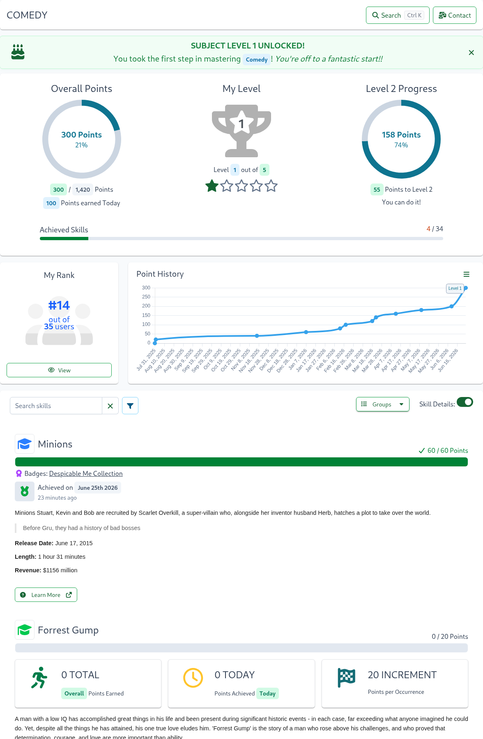Click the Overall Points circular progress ring
The width and height of the screenshot is (483, 739).
coord(81,139)
